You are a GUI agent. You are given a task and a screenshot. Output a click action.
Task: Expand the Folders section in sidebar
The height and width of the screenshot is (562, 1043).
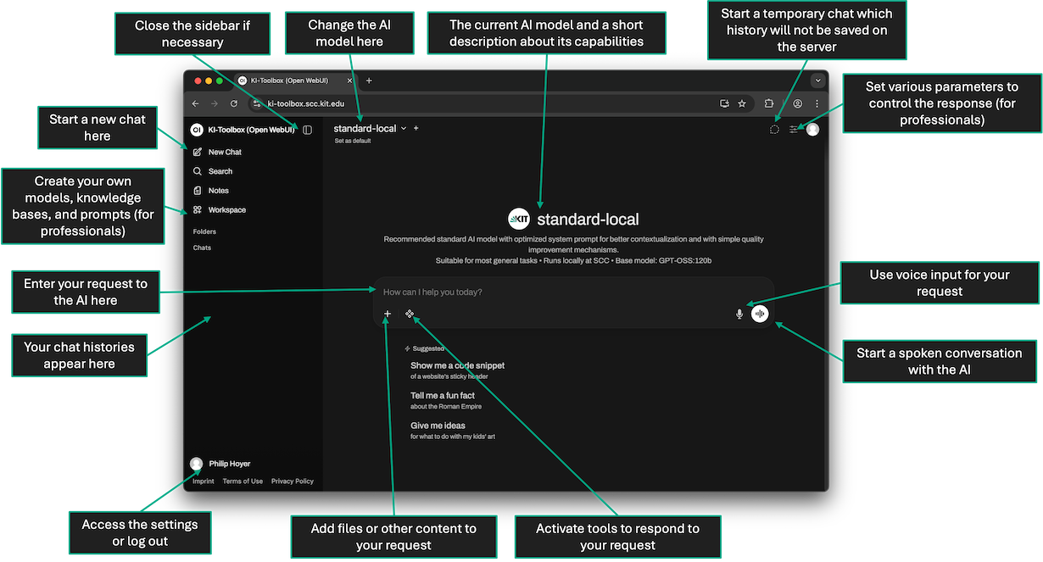(204, 231)
